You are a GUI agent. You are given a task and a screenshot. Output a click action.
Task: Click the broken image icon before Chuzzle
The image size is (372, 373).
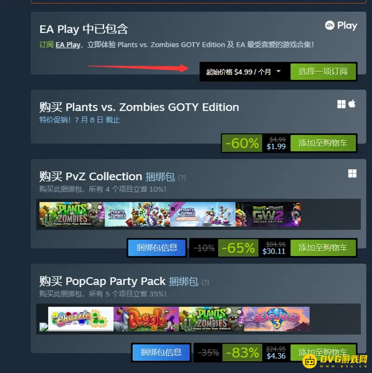(x=44, y=326)
